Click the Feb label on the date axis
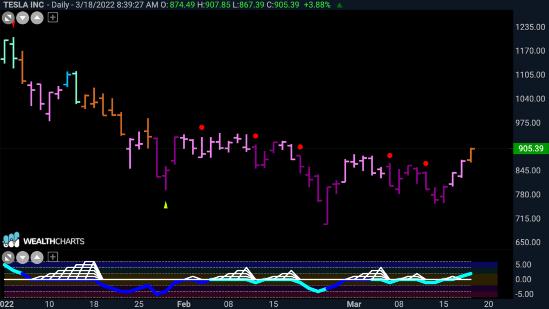Image resolution: width=549 pixels, height=309 pixels. 184,304
